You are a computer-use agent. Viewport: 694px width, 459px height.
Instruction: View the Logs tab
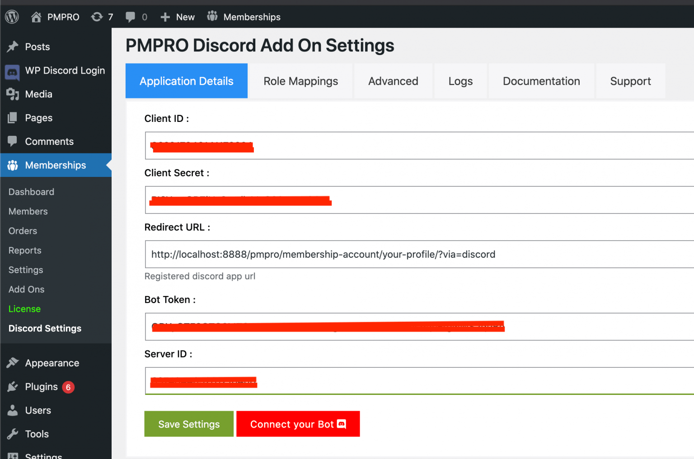(x=460, y=81)
